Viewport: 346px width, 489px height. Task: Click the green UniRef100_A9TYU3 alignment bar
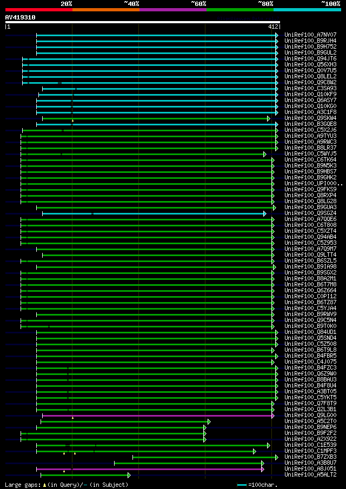pyautogui.click(x=148, y=136)
